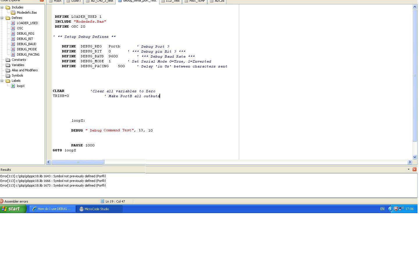This screenshot has height=262, width=419.
Task: Click the Assembler errors status icon
Action: pos(2,201)
